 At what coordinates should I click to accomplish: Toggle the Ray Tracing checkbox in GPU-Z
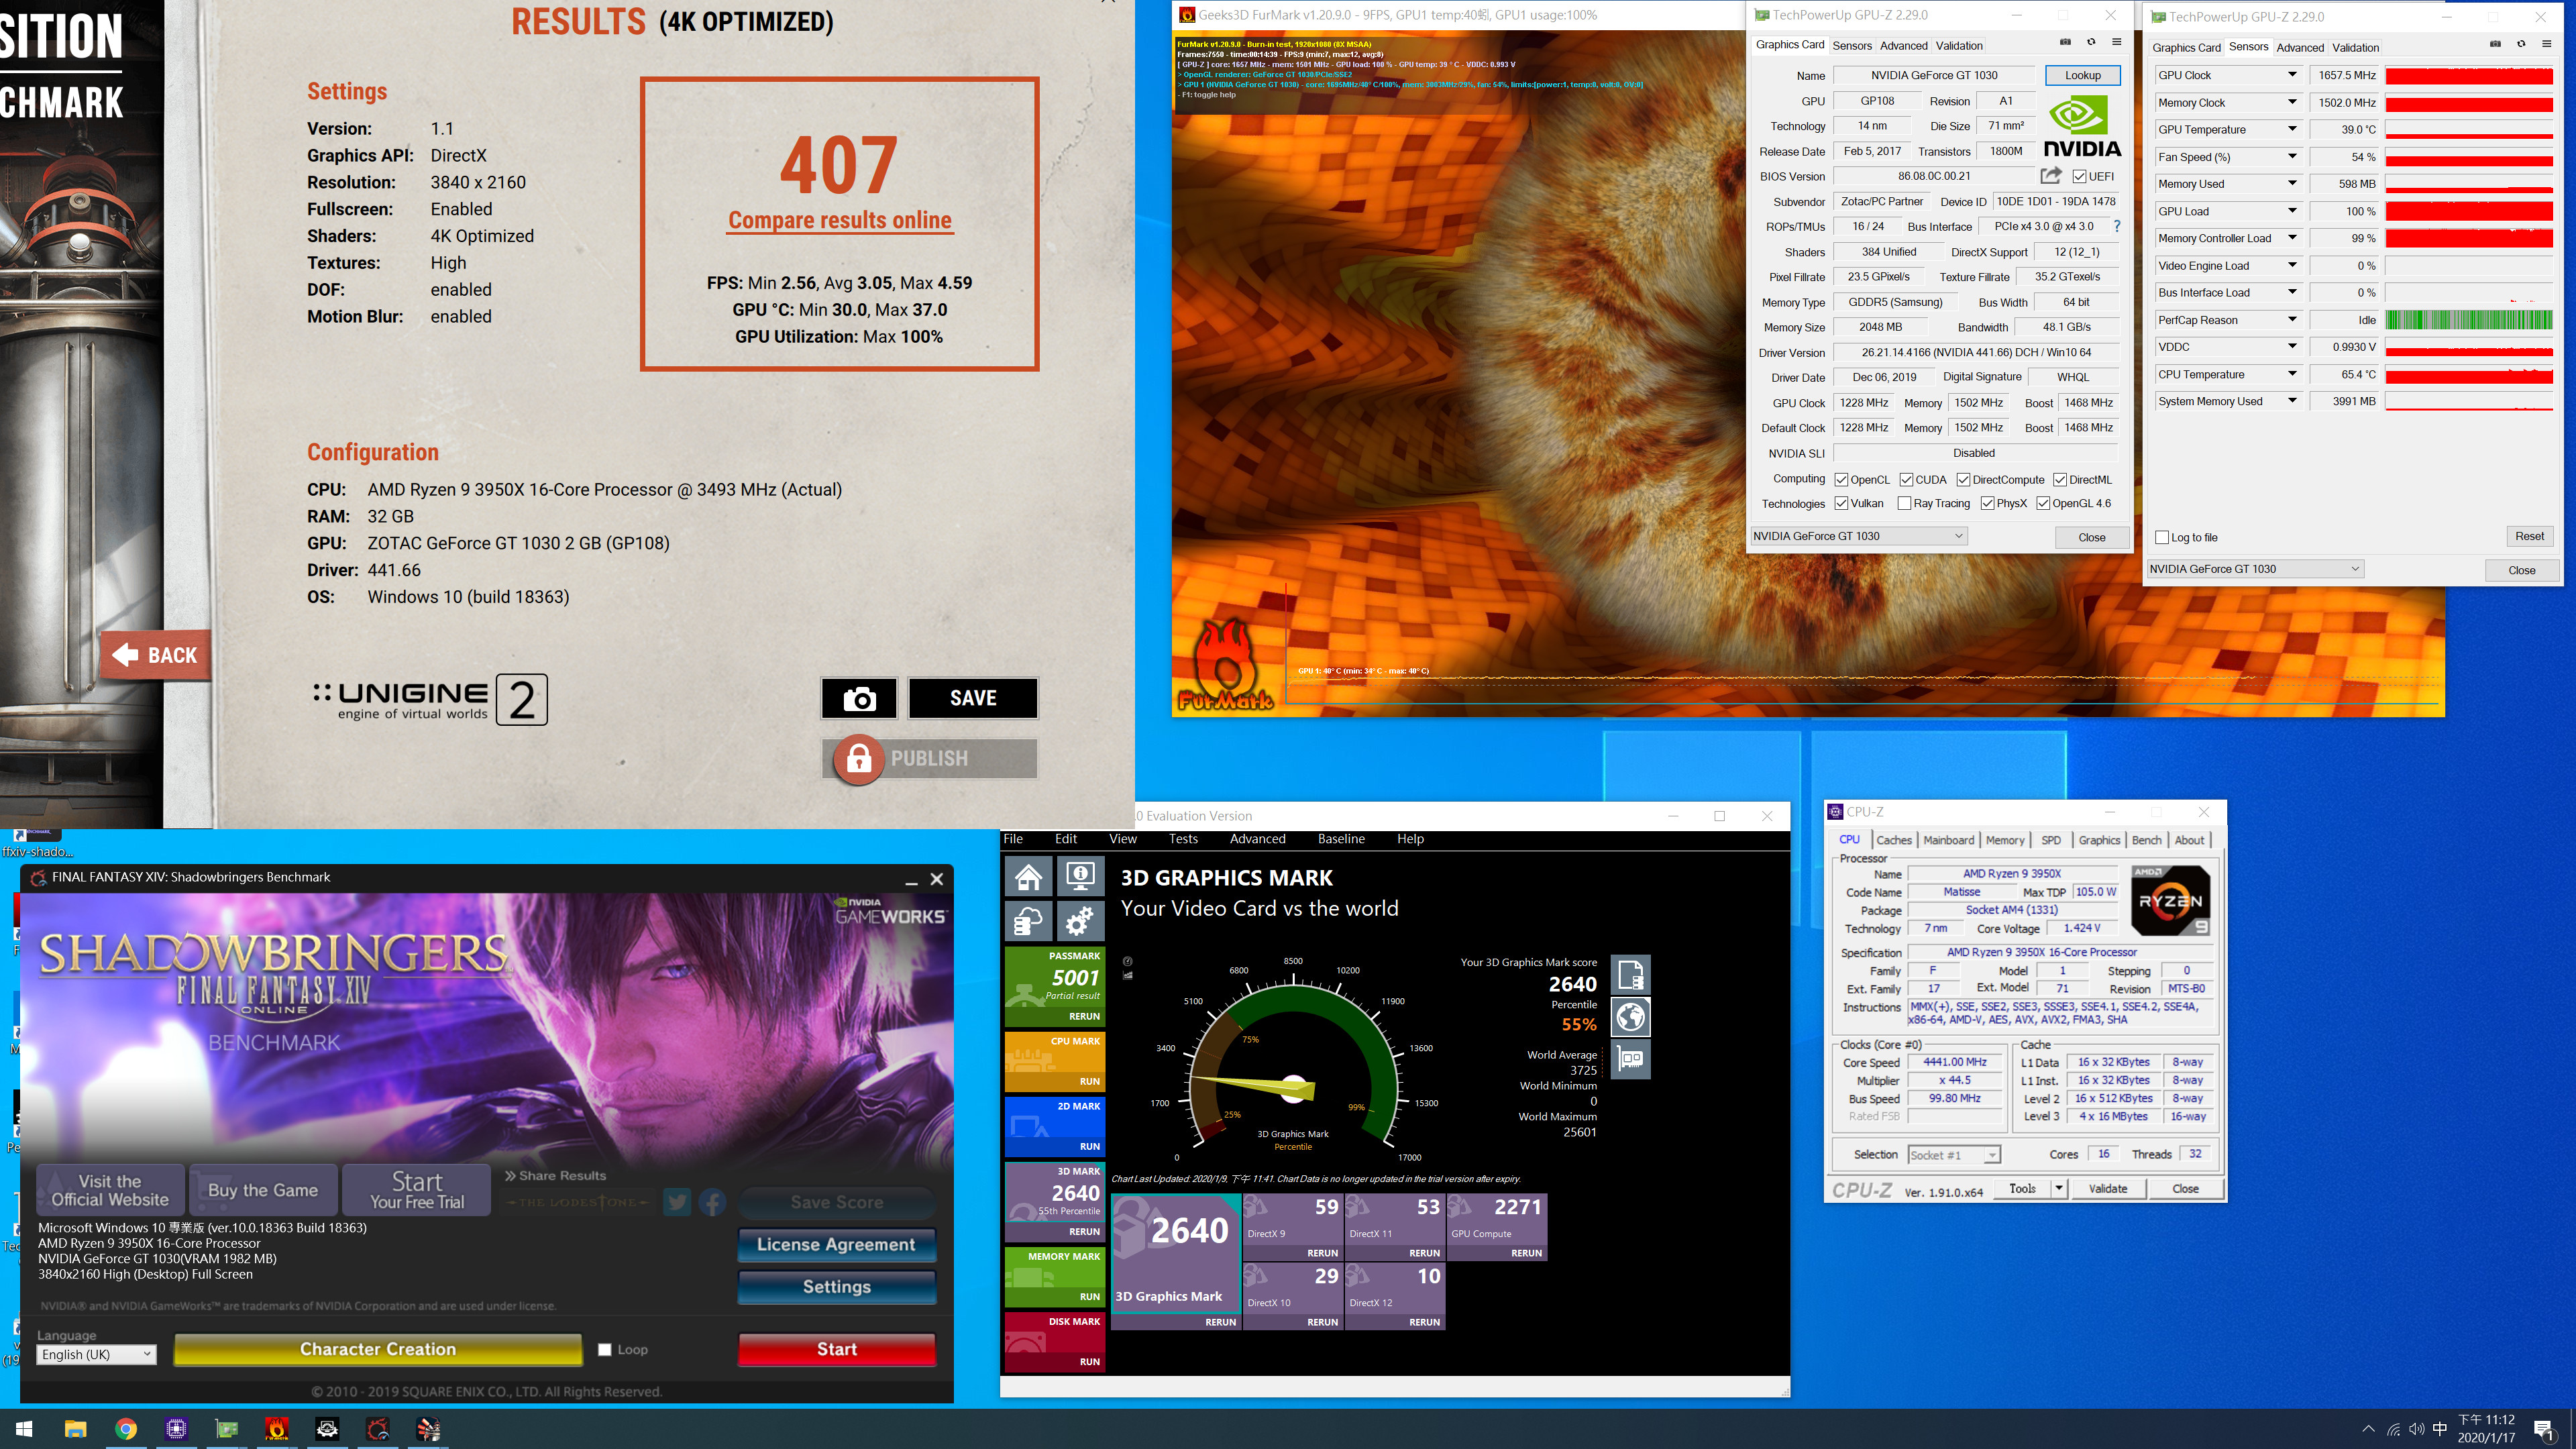[x=1904, y=503]
